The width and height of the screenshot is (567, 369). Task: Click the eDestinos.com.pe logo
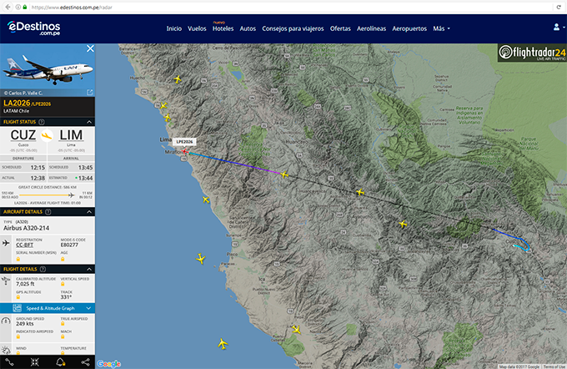point(33,28)
